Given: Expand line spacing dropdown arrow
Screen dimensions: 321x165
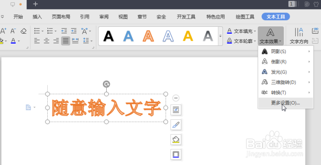Looking at the screenshot, I should tap(91, 41).
